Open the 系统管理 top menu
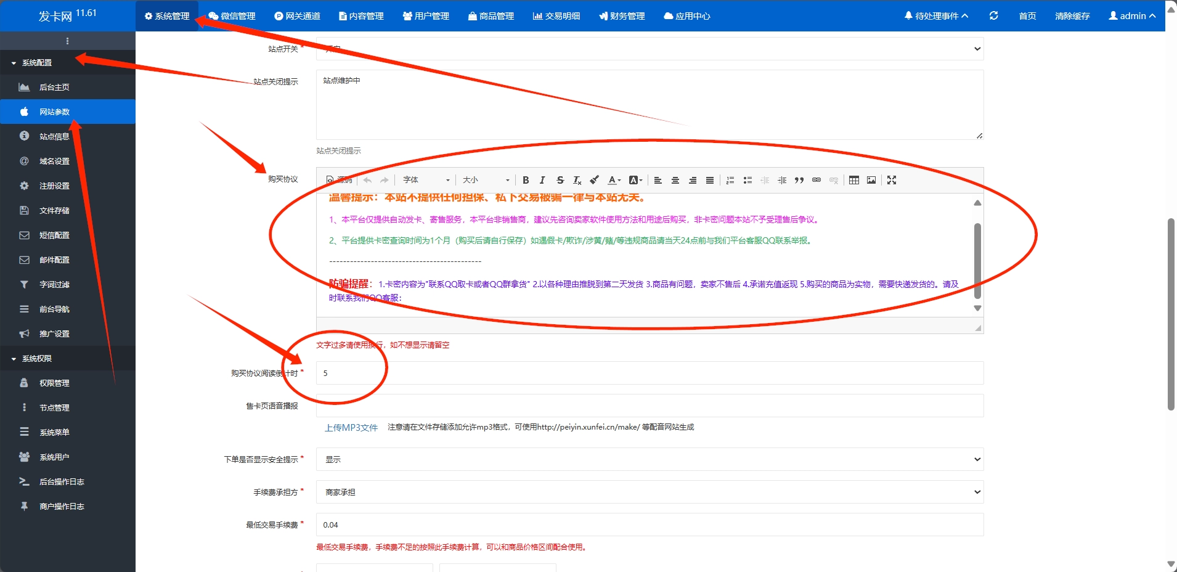 tap(167, 16)
